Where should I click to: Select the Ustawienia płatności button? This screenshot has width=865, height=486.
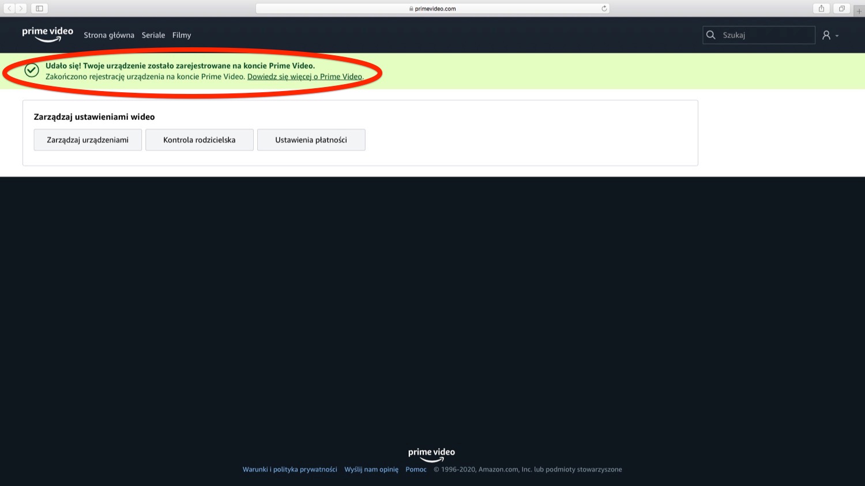(x=311, y=140)
